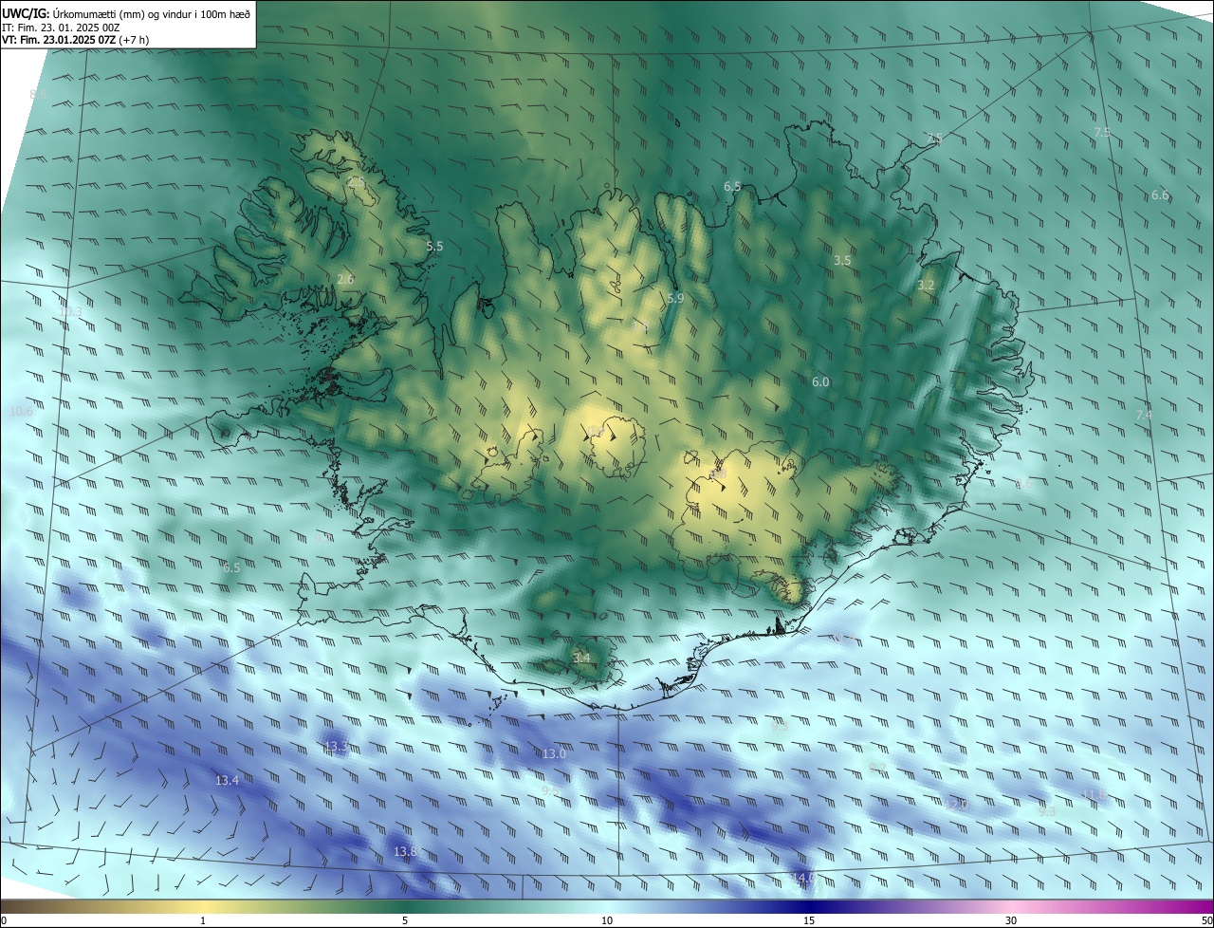This screenshot has height=928, width=1214.
Task: Click the '50' tick label on the legend
Action: pos(1206,920)
